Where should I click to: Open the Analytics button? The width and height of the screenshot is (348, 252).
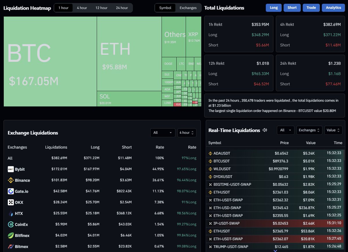tap(333, 8)
